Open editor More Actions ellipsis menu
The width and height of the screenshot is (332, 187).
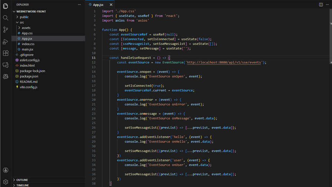[x=328, y=4]
